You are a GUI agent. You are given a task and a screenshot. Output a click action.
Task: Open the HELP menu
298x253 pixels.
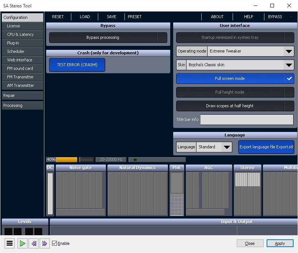(x=249, y=17)
